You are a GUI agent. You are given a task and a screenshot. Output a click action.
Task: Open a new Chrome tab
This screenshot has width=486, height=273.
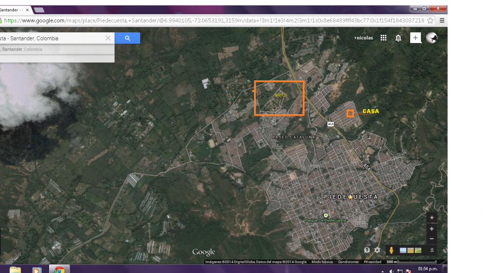(39, 10)
